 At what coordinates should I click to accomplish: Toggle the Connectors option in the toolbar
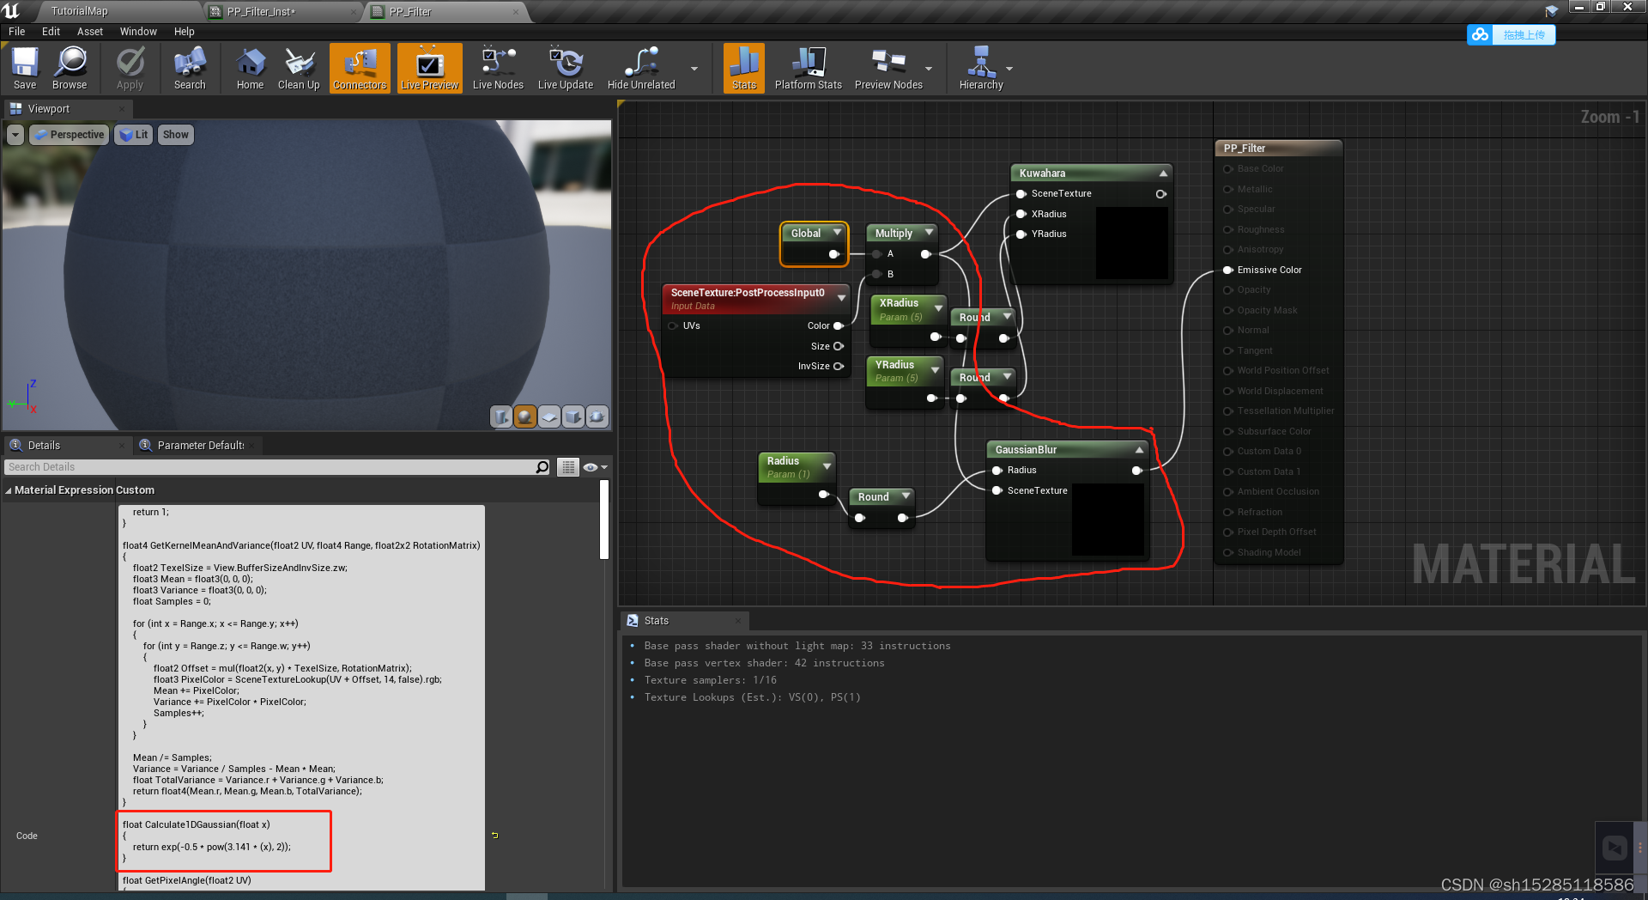(x=360, y=68)
